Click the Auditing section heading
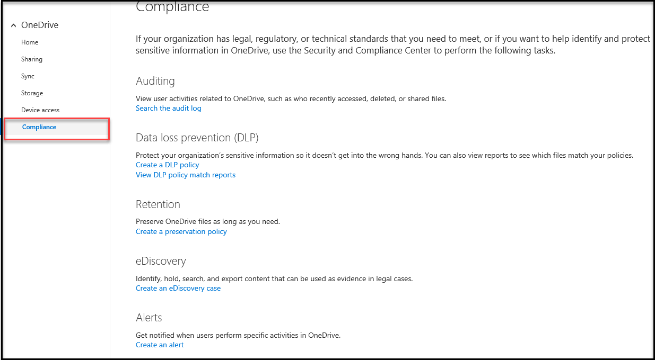The width and height of the screenshot is (655, 360). click(155, 81)
